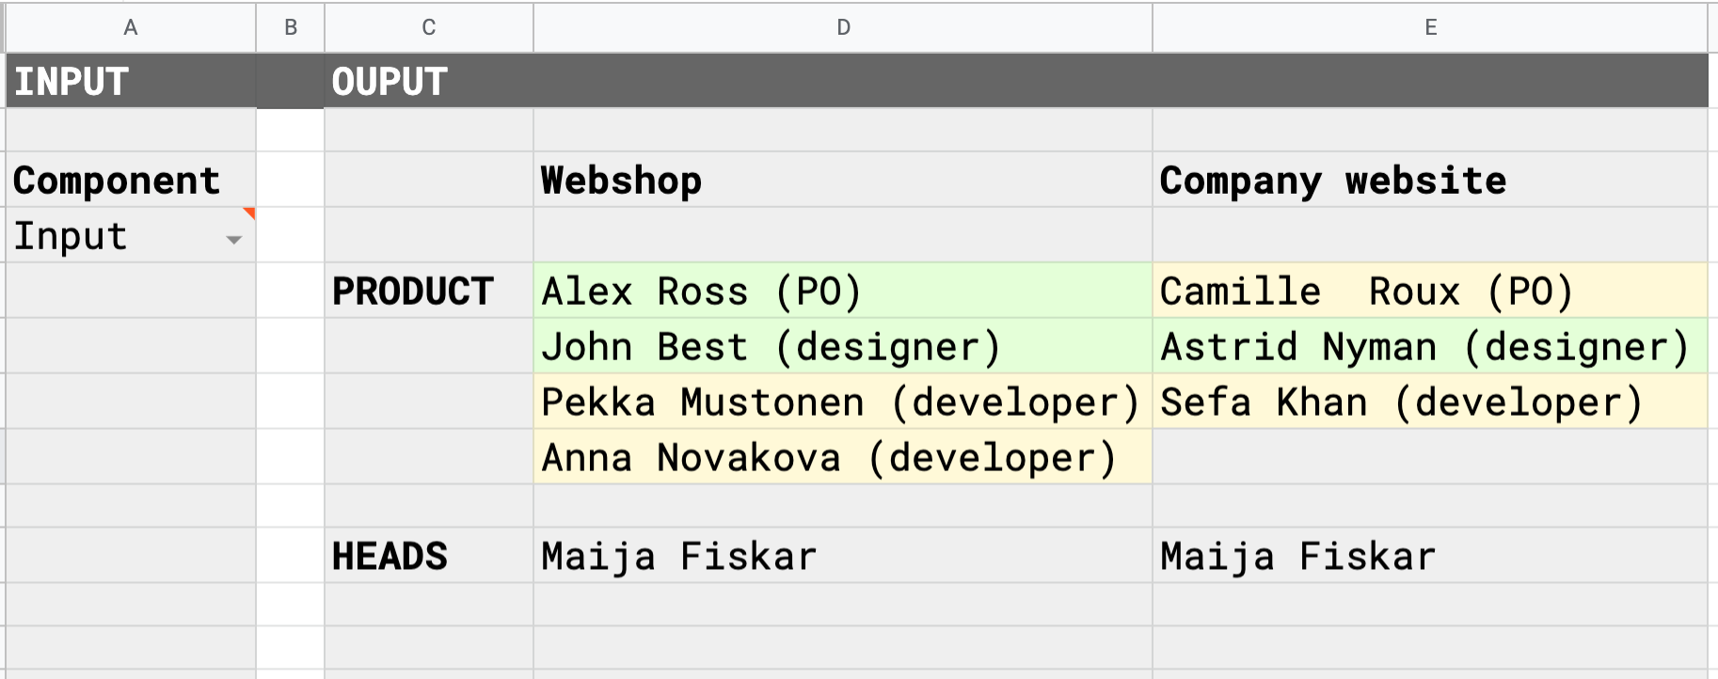Select the Astrid Nyman (designer) cell

1430,346
